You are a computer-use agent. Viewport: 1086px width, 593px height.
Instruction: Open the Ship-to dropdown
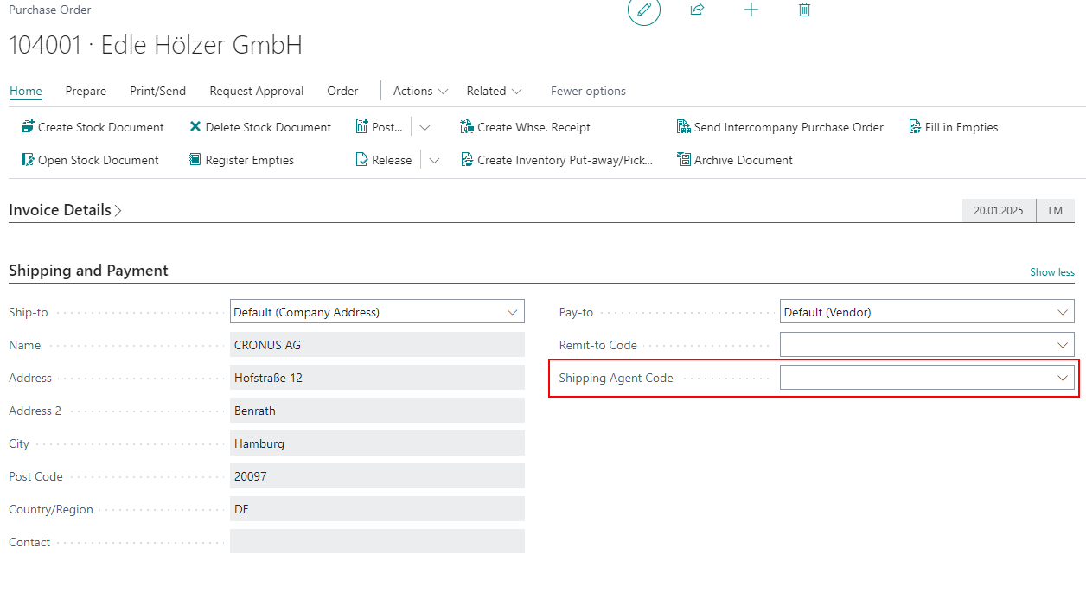tap(512, 312)
